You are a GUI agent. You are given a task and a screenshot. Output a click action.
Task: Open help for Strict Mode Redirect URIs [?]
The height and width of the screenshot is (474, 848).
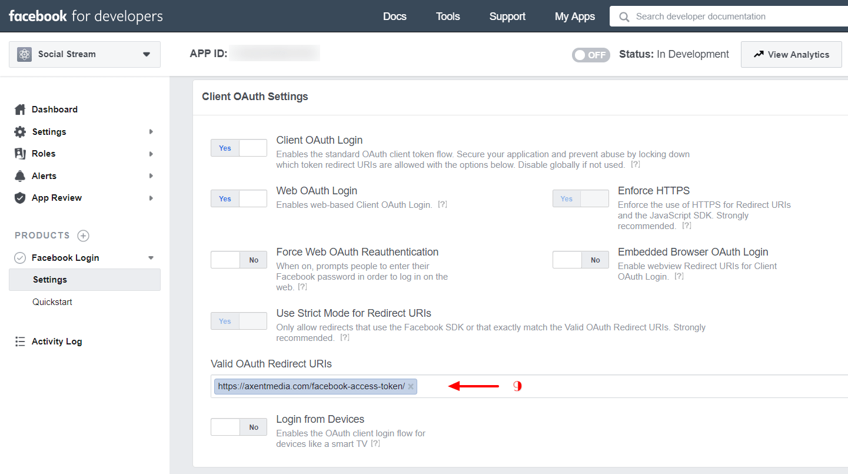345,338
